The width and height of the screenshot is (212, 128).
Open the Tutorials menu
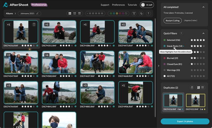tap(132, 5)
